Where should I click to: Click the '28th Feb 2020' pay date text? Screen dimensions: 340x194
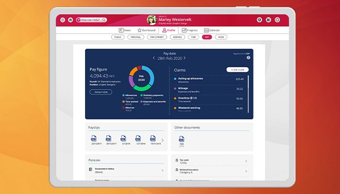[x=170, y=58]
